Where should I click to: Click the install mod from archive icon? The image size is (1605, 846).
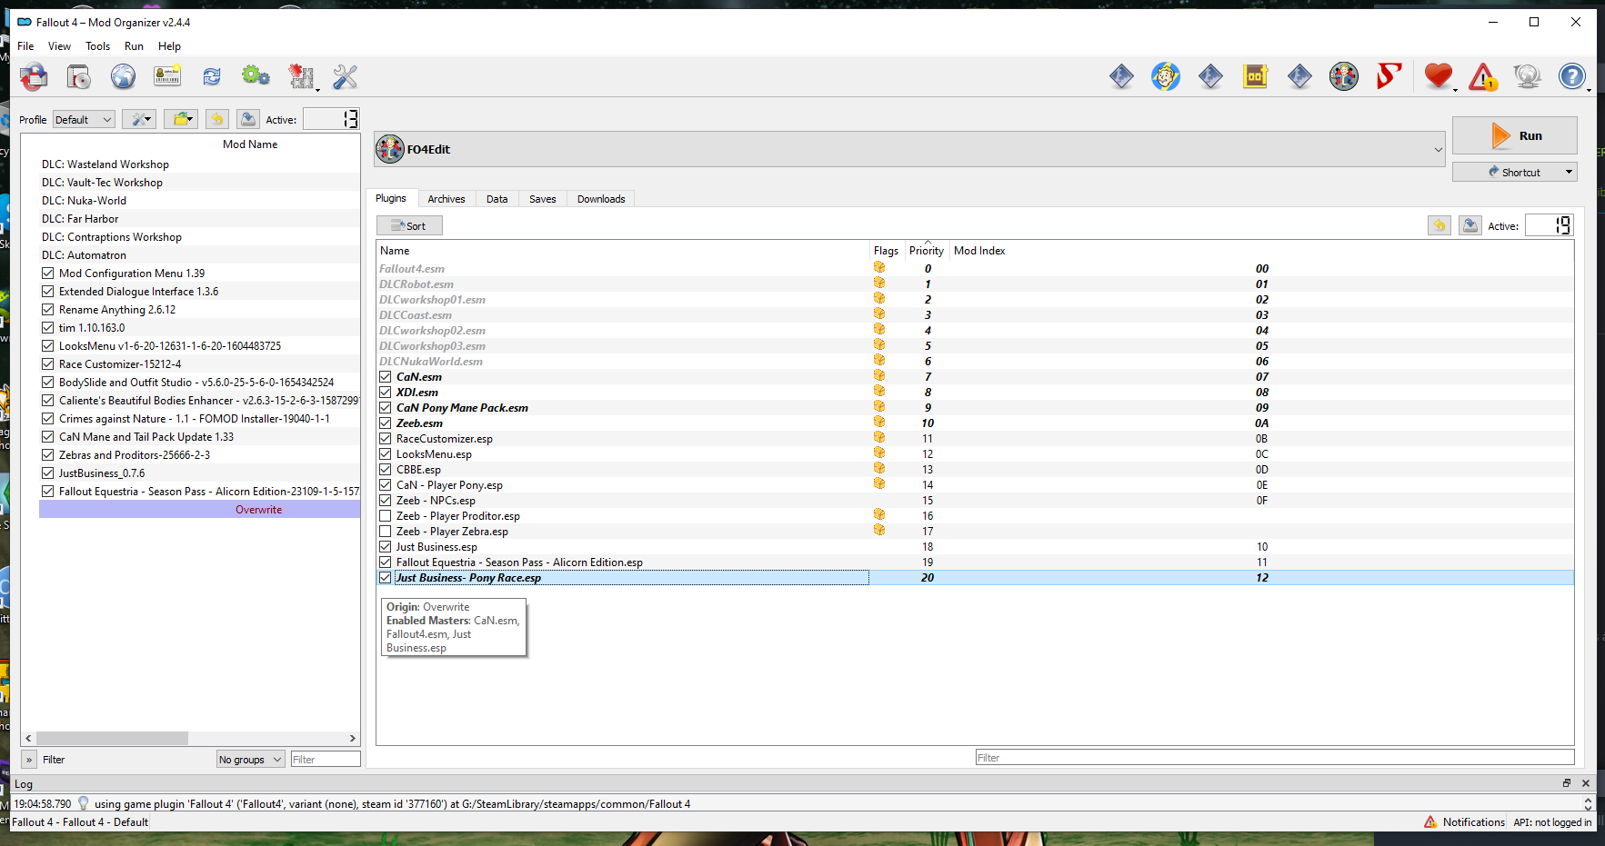point(79,77)
